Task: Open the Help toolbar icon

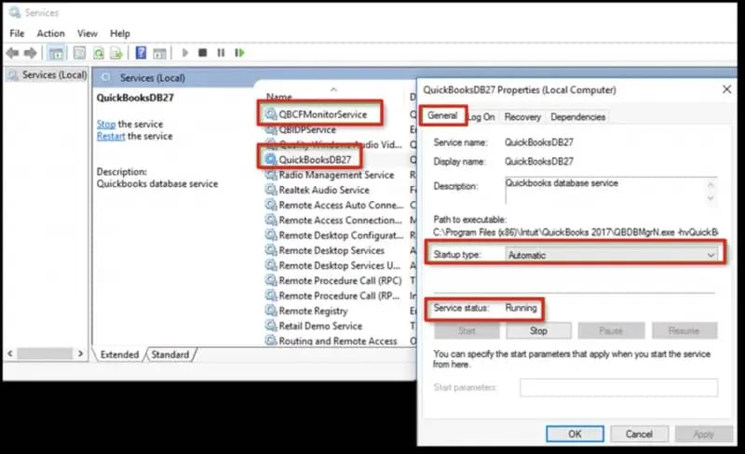Action: click(x=142, y=53)
